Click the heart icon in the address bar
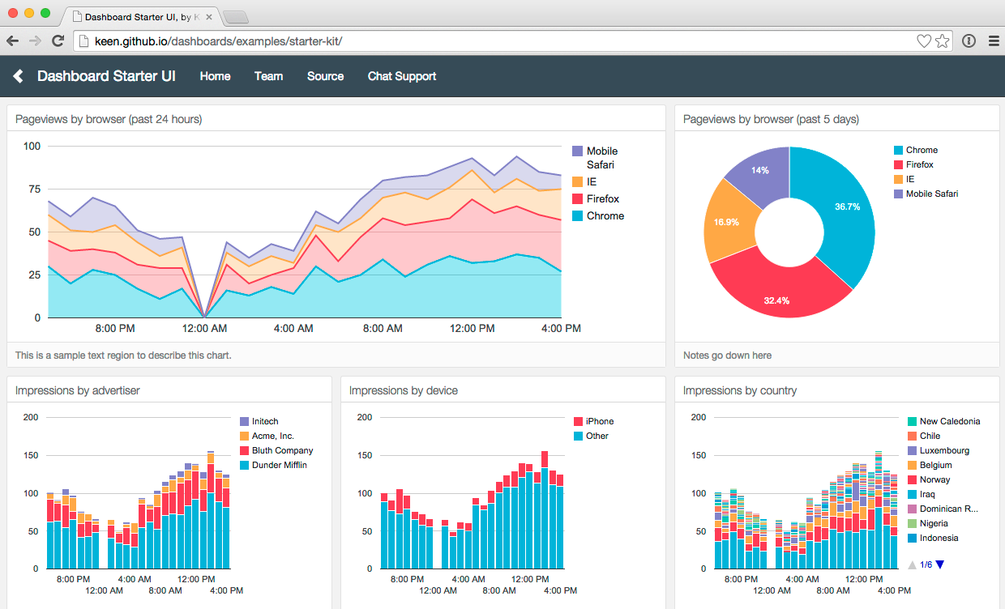This screenshot has width=1005, height=609. pyautogui.click(x=924, y=40)
